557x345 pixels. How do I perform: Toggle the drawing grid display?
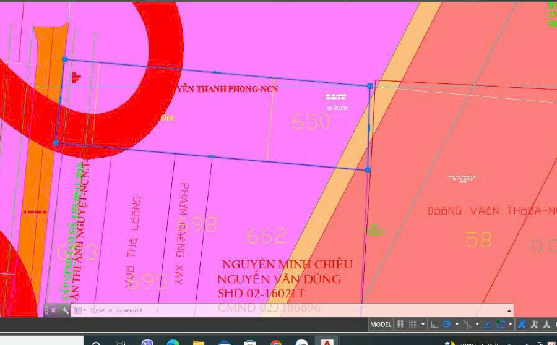point(400,325)
